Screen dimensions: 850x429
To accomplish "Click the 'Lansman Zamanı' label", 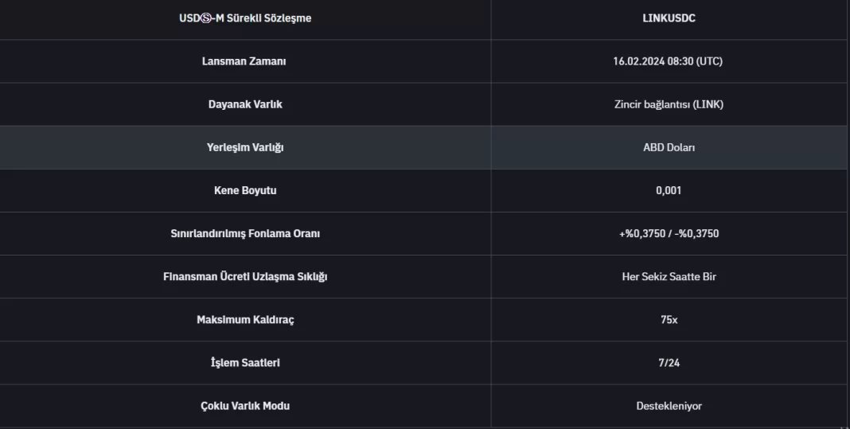I will pyautogui.click(x=244, y=61).
